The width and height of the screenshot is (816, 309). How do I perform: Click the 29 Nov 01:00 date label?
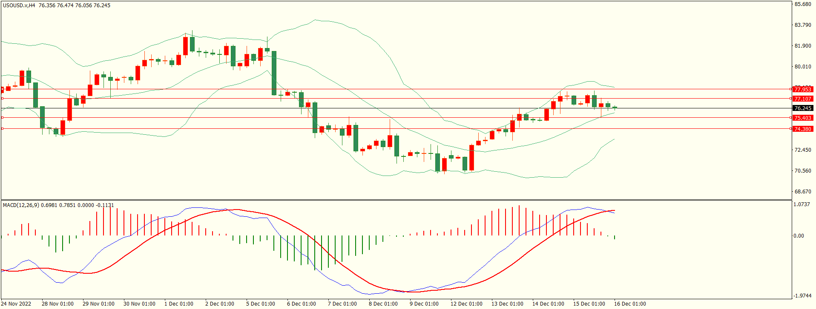pos(98,304)
